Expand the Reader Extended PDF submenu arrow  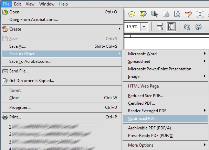pos(205,111)
